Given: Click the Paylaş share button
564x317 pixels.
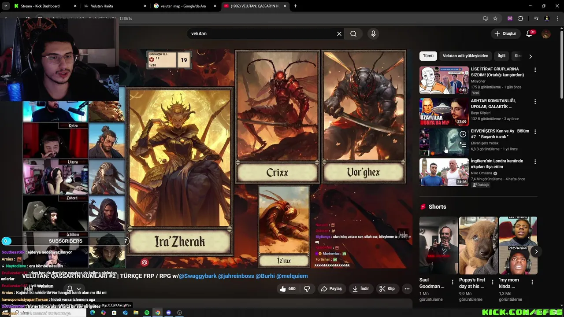Looking at the screenshot, I should [331, 289].
